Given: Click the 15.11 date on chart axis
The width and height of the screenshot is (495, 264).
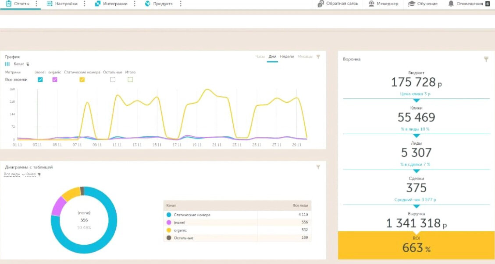Looking at the screenshot, I should [157, 145].
